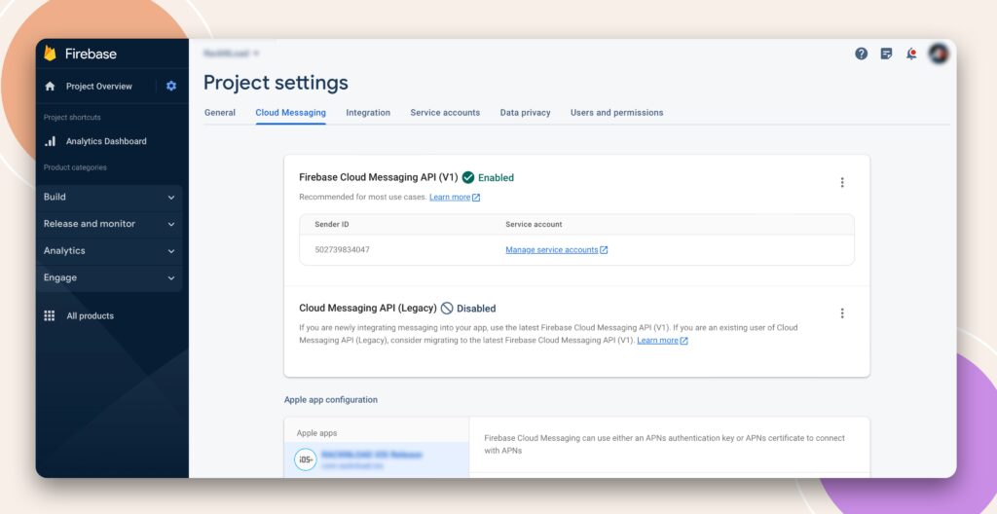Open Cloud Messaging API (Legacy) options menu
The width and height of the screenshot is (997, 514).
(x=842, y=313)
